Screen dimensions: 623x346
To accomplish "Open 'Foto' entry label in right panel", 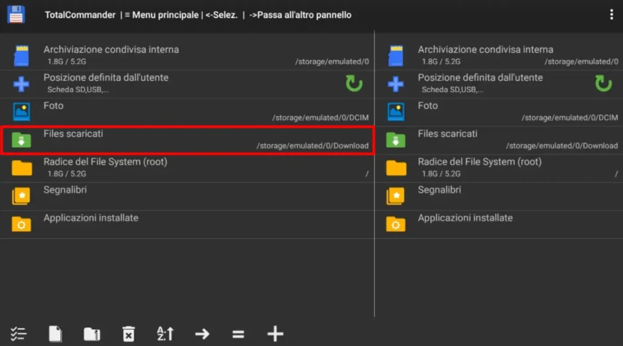I will 428,106.
